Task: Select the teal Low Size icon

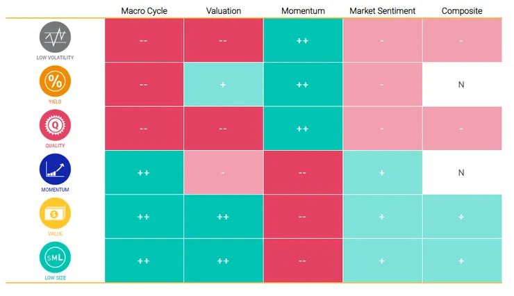Action: [55, 258]
